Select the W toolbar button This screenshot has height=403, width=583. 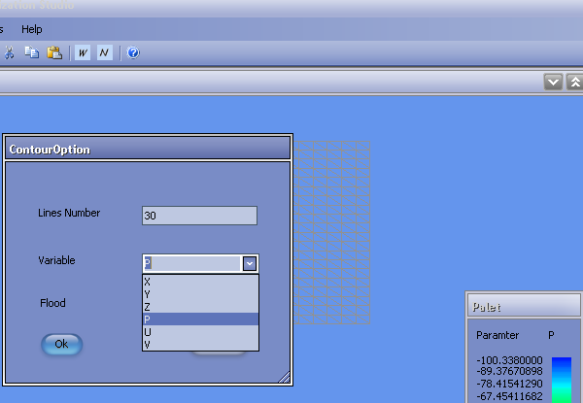[83, 52]
